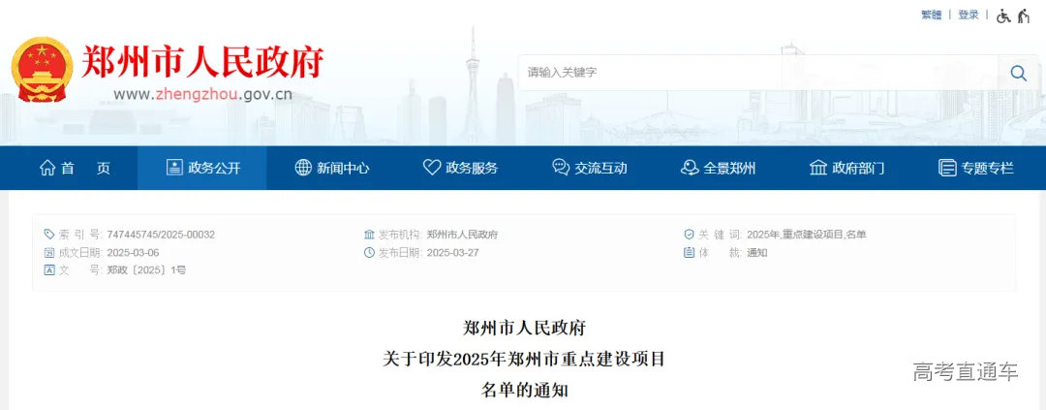Select the 体裁 value 通知
Viewport: 1046px width, 410px height.
pyautogui.click(x=757, y=252)
